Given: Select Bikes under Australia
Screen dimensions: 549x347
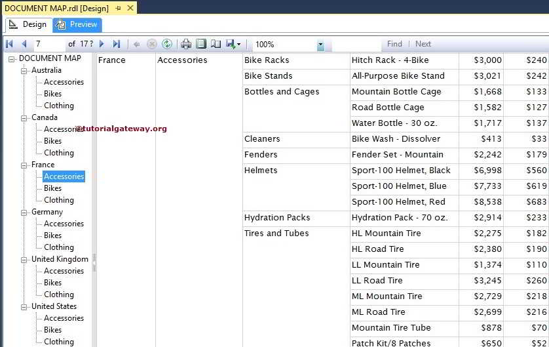Looking at the screenshot, I should point(52,94).
